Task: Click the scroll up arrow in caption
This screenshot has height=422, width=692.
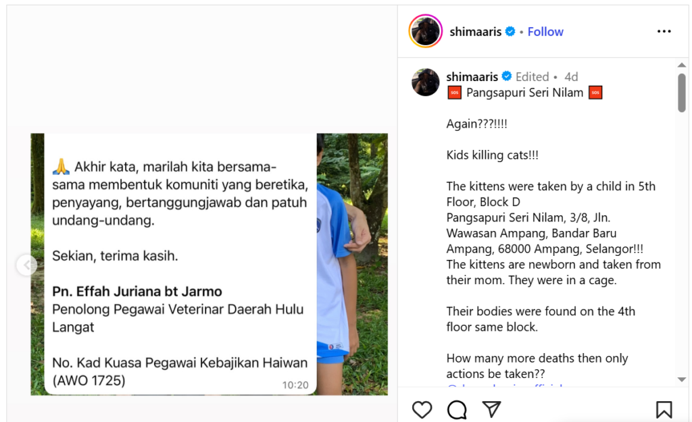Action: coord(682,65)
